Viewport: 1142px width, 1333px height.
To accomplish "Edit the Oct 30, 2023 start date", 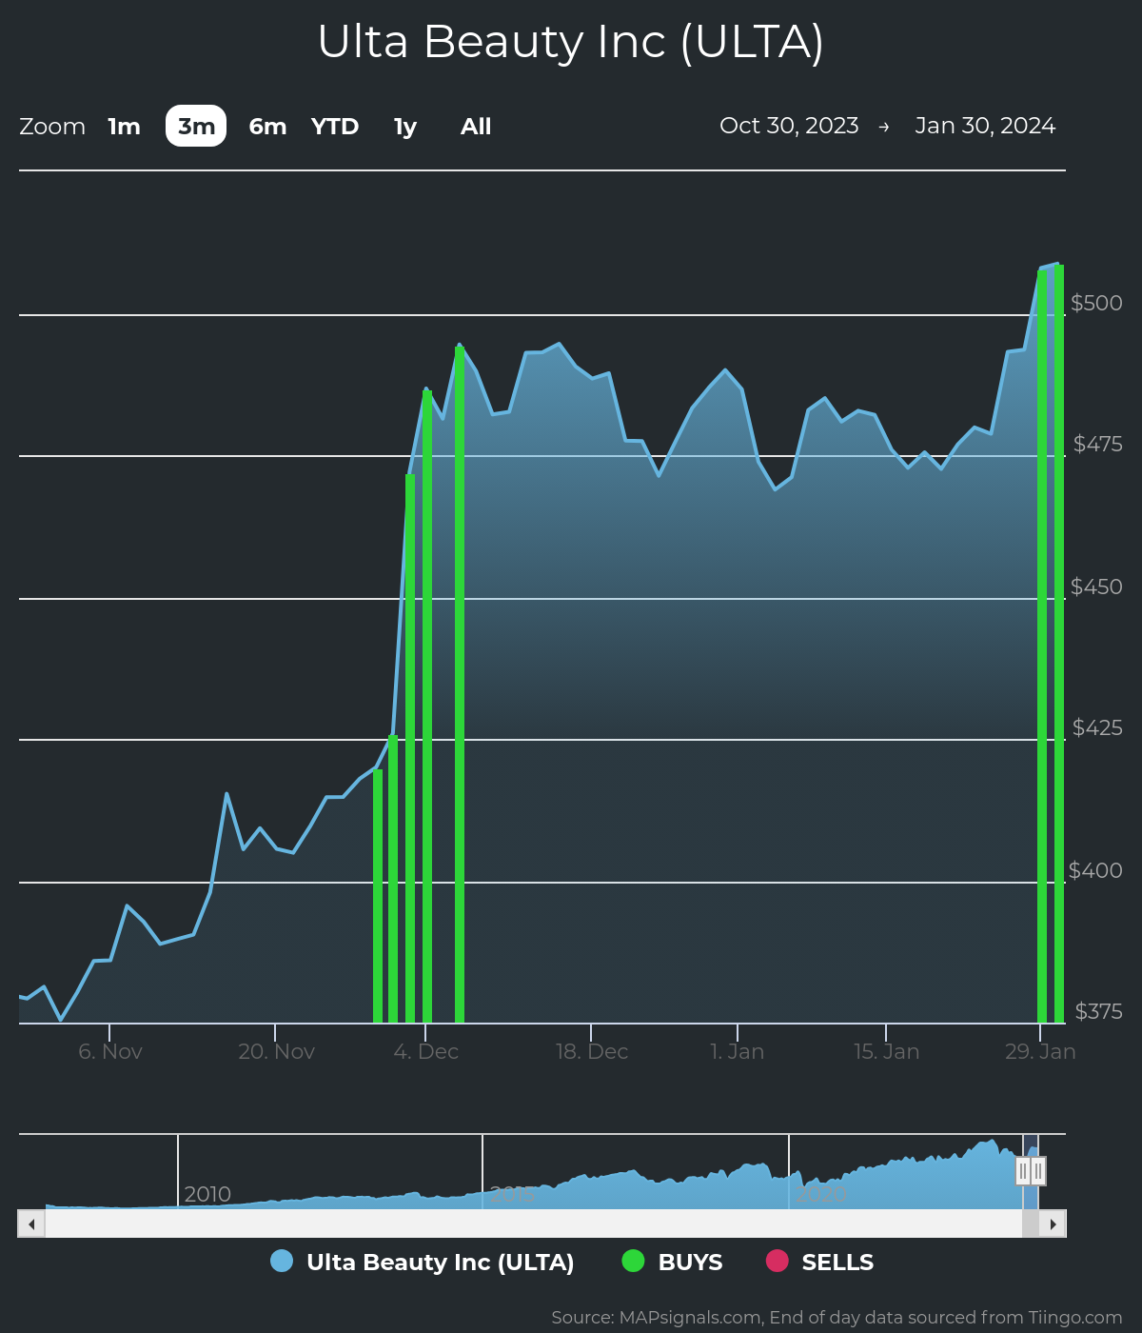I will point(789,126).
